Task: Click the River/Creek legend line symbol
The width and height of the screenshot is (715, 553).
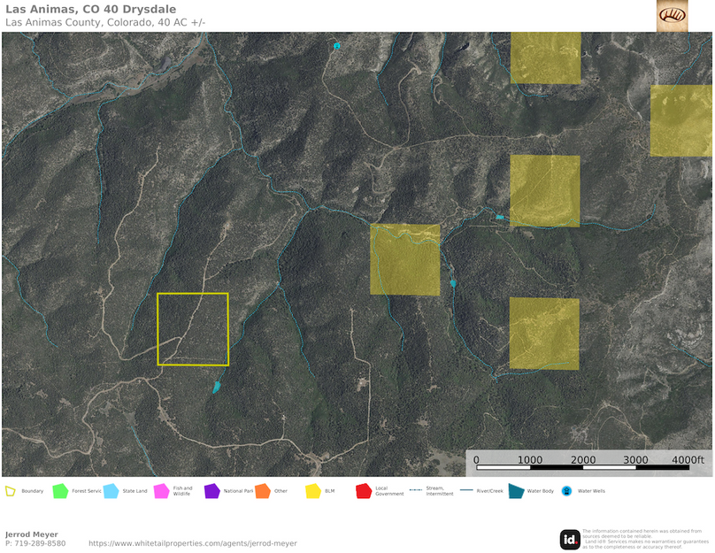Action: (x=465, y=491)
